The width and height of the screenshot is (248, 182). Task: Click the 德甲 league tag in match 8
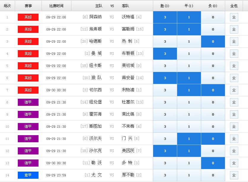pyautogui.click(x=28, y=102)
